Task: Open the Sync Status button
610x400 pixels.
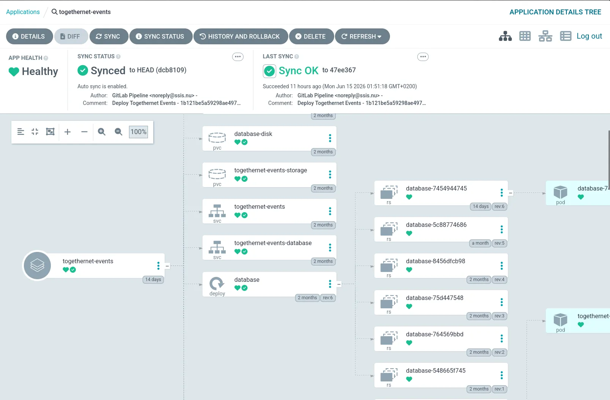Action: (160, 36)
